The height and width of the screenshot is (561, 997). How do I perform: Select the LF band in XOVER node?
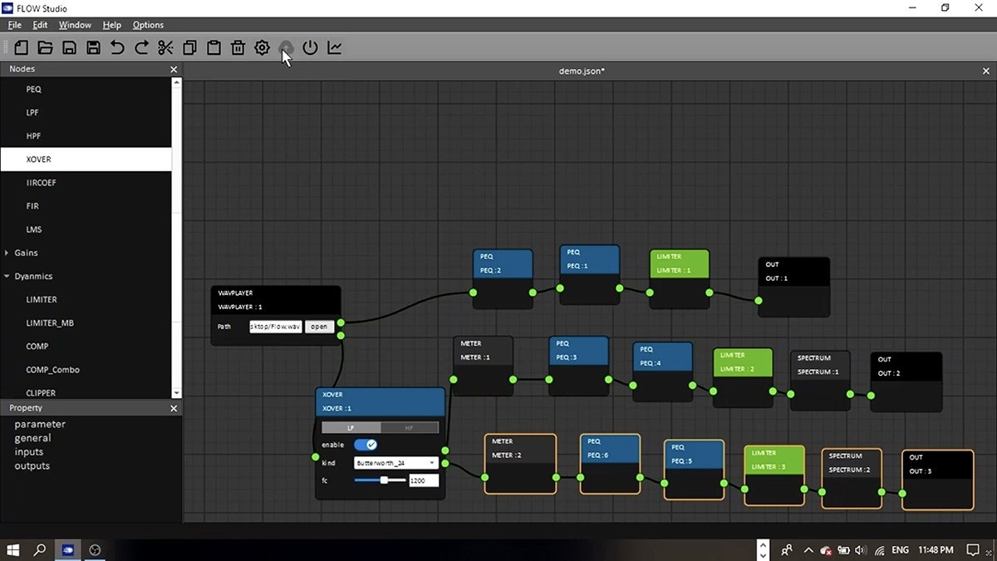pos(351,427)
